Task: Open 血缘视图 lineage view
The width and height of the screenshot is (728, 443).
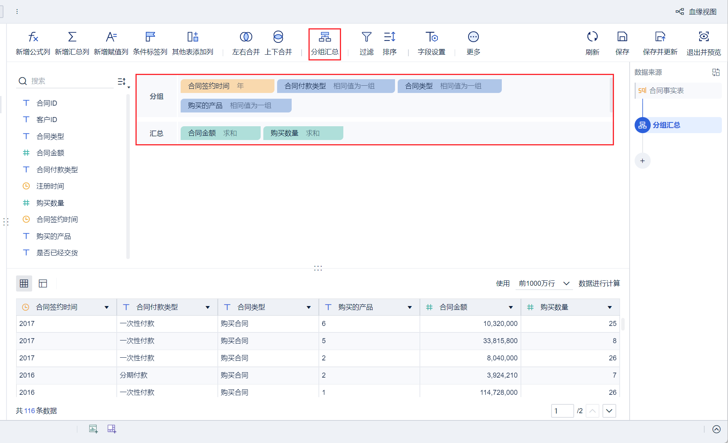Action: point(696,12)
